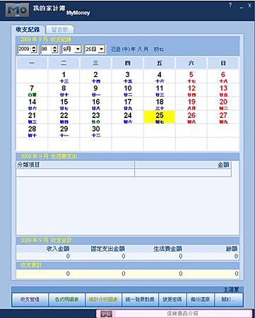Select September 28 in calendar
Screen dimensions: 255x318
pyautogui.click(x=32, y=131)
